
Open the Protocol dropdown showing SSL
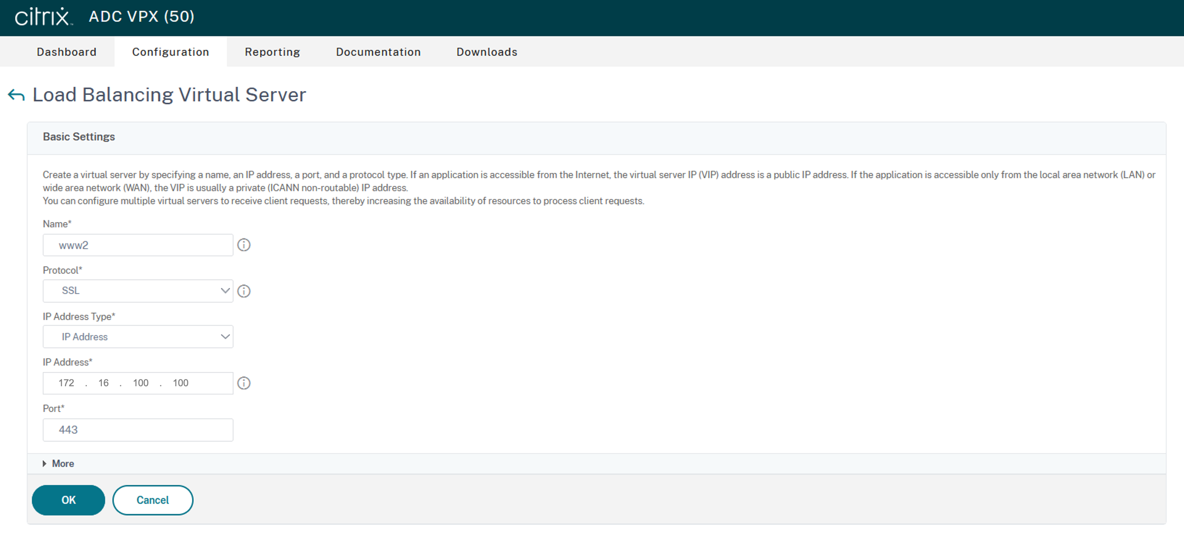click(x=138, y=291)
